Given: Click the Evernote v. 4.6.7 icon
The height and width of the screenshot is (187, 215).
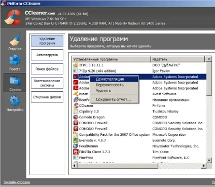Looking at the screenshot, I should (76, 140).
